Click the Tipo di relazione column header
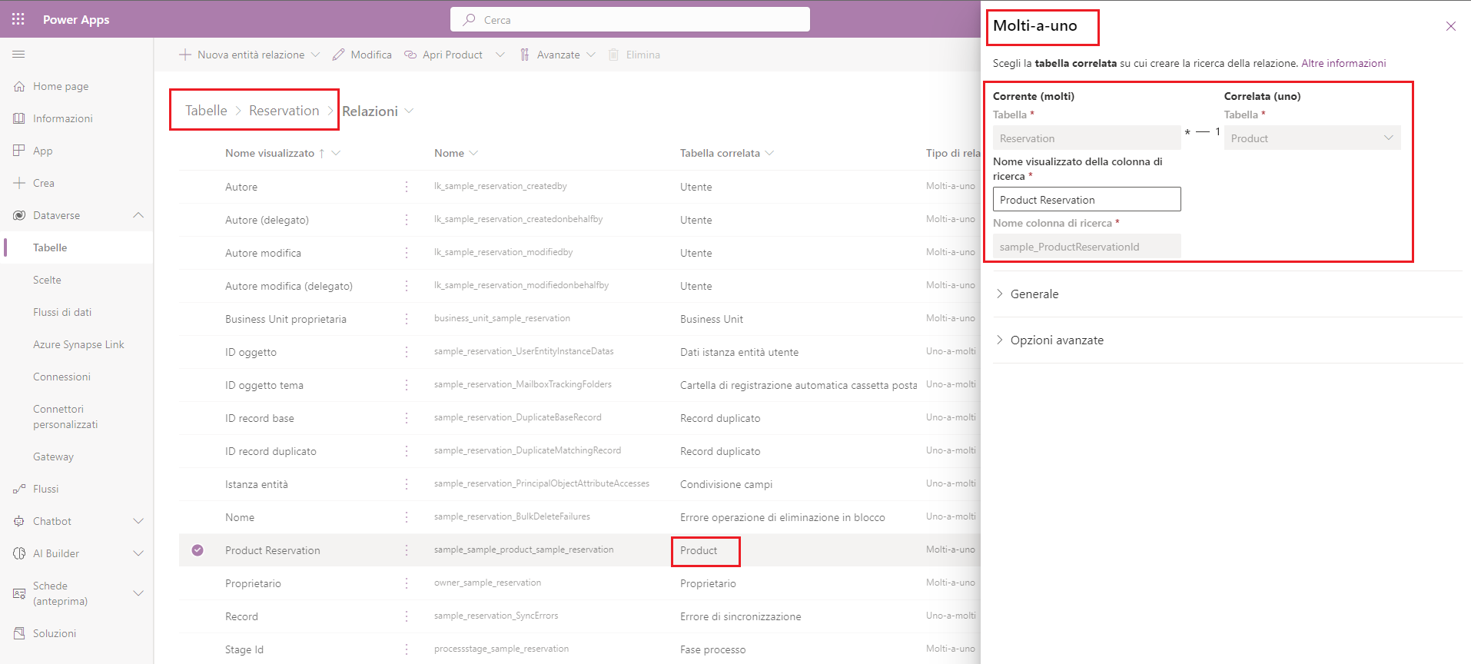Screen dimensions: 1471x664 tap(953, 153)
